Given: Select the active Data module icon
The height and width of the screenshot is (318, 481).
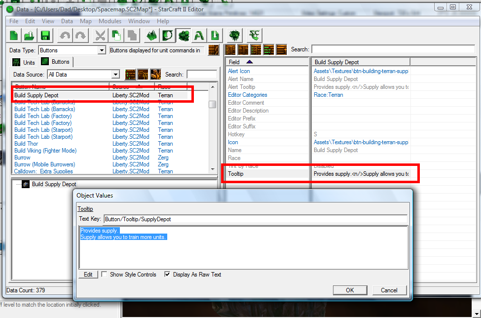Looking at the screenshot, I should pos(184,36).
